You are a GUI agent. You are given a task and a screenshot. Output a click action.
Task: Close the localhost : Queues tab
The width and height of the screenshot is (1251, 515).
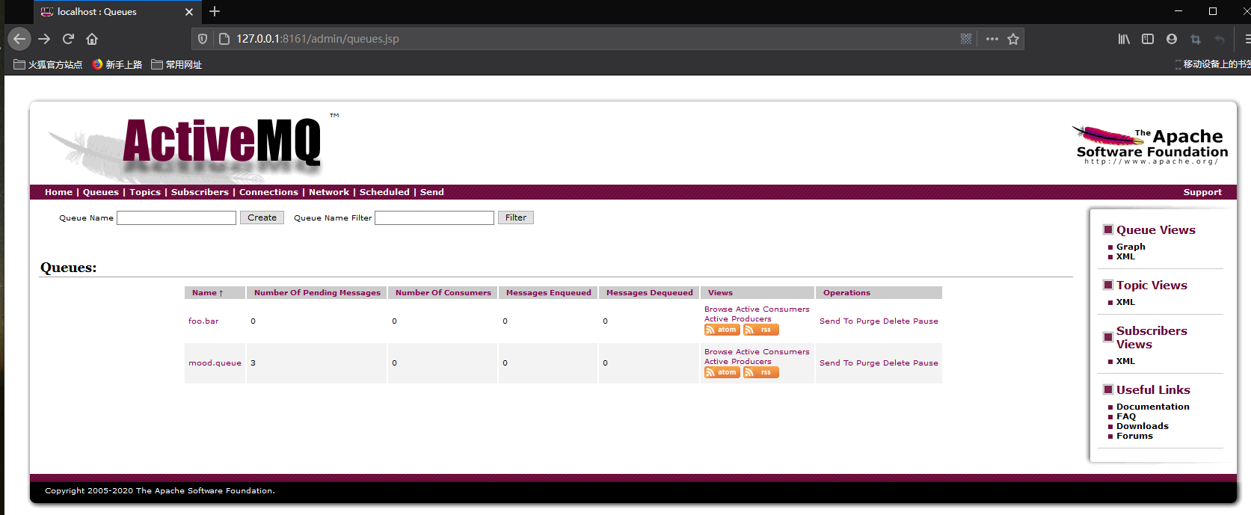189,12
